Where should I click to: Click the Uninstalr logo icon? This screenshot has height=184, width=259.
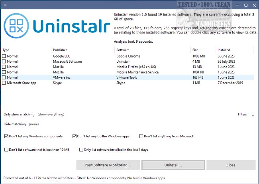pos(16,26)
